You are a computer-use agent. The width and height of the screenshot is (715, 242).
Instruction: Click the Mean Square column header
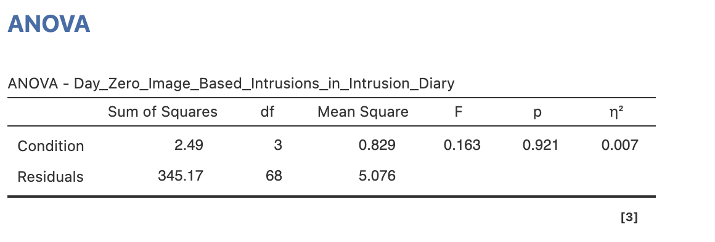click(363, 112)
